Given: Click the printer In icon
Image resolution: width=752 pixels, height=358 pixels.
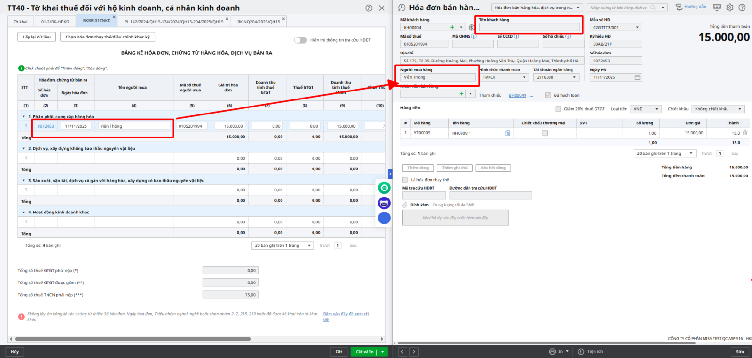Looking at the screenshot, I should pos(552,351).
